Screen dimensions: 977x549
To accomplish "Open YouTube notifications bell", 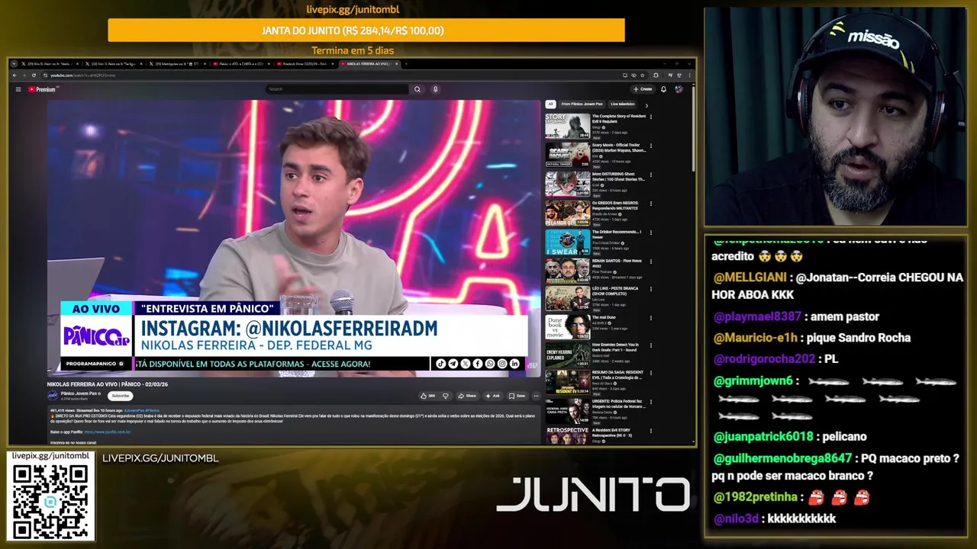I will (663, 89).
